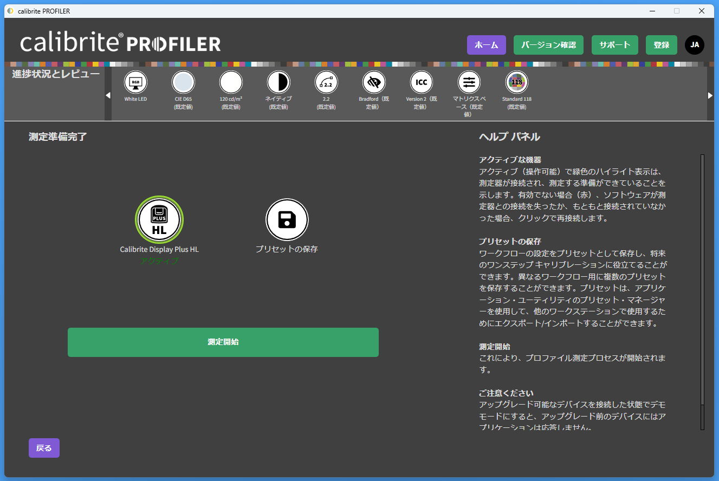Open the 2.2 gamma step

click(326, 82)
